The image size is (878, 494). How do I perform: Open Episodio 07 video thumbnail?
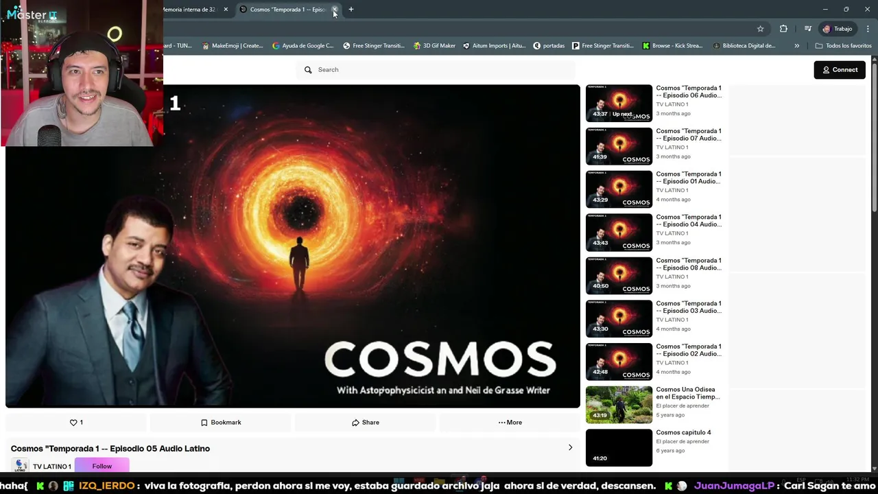[x=619, y=146]
